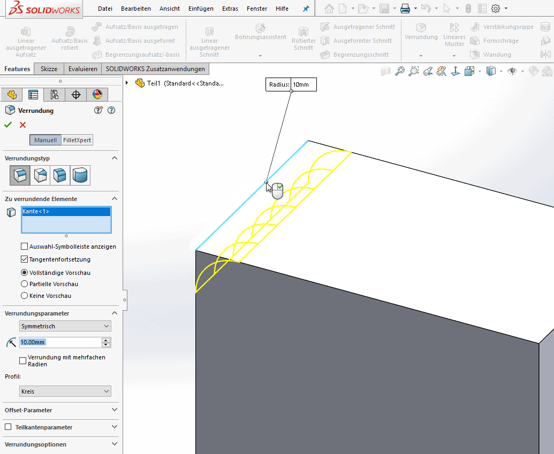Select the first fillet type Konstante Größe

point(20,175)
